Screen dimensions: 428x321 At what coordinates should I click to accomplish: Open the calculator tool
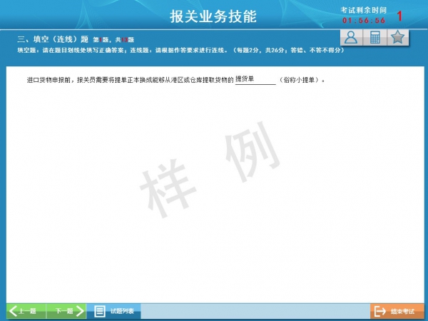point(374,38)
